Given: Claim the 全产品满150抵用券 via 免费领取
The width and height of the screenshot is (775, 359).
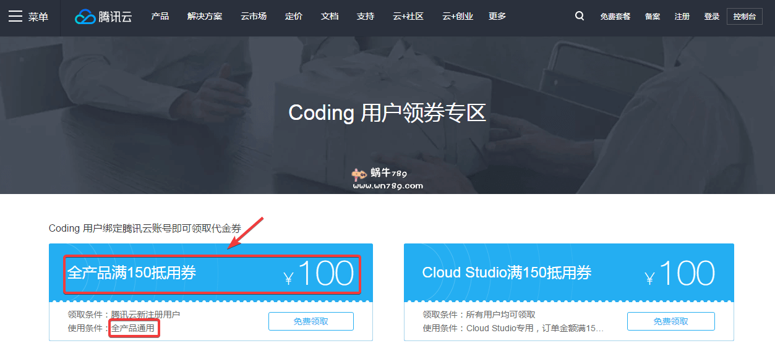Looking at the screenshot, I should 310,321.
